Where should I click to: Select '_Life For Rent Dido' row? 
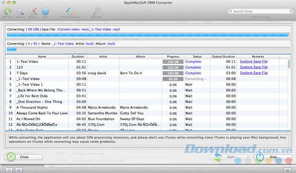(146, 96)
